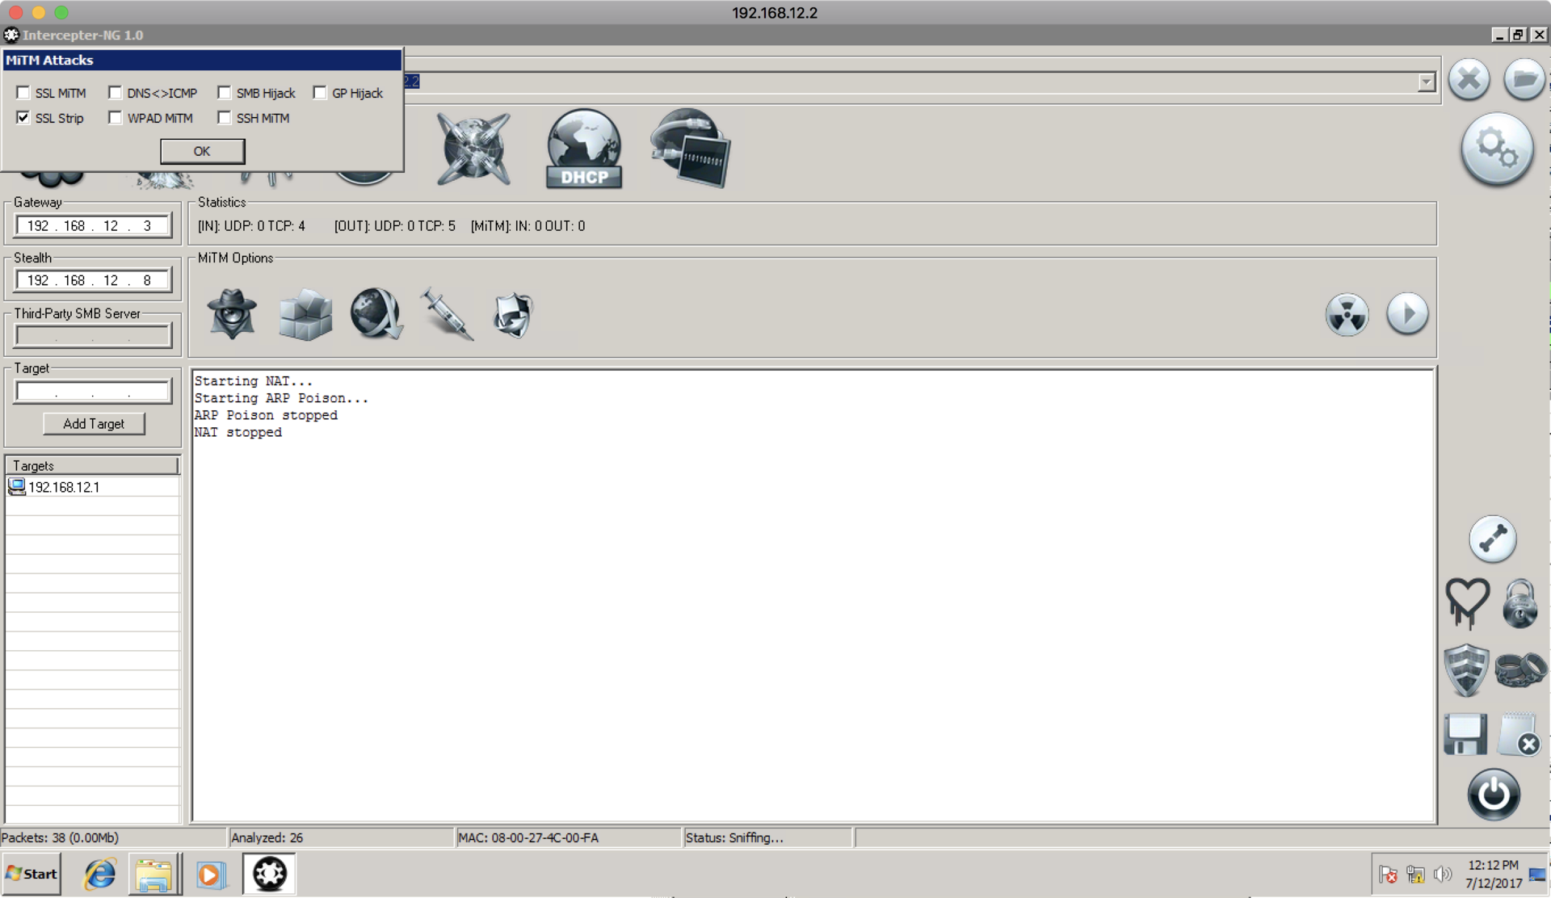1551x898 pixels.
Task: Open the gears settings icon
Action: tap(1497, 149)
